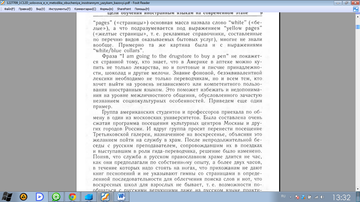Viewport: 360px width, 202px height.
Task: Click the vertical scrollbar down arrow
Action: (358, 189)
